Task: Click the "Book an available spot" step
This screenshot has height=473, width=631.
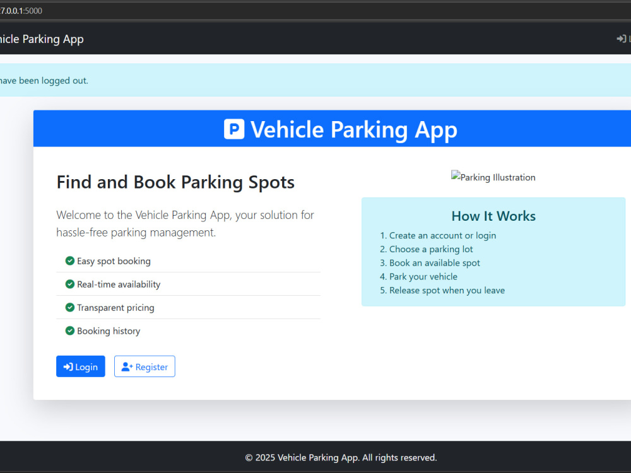Action: [434, 262]
